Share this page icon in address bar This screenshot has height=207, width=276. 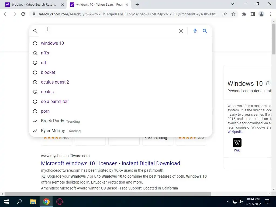pyautogui.click(x=225, y=14)
